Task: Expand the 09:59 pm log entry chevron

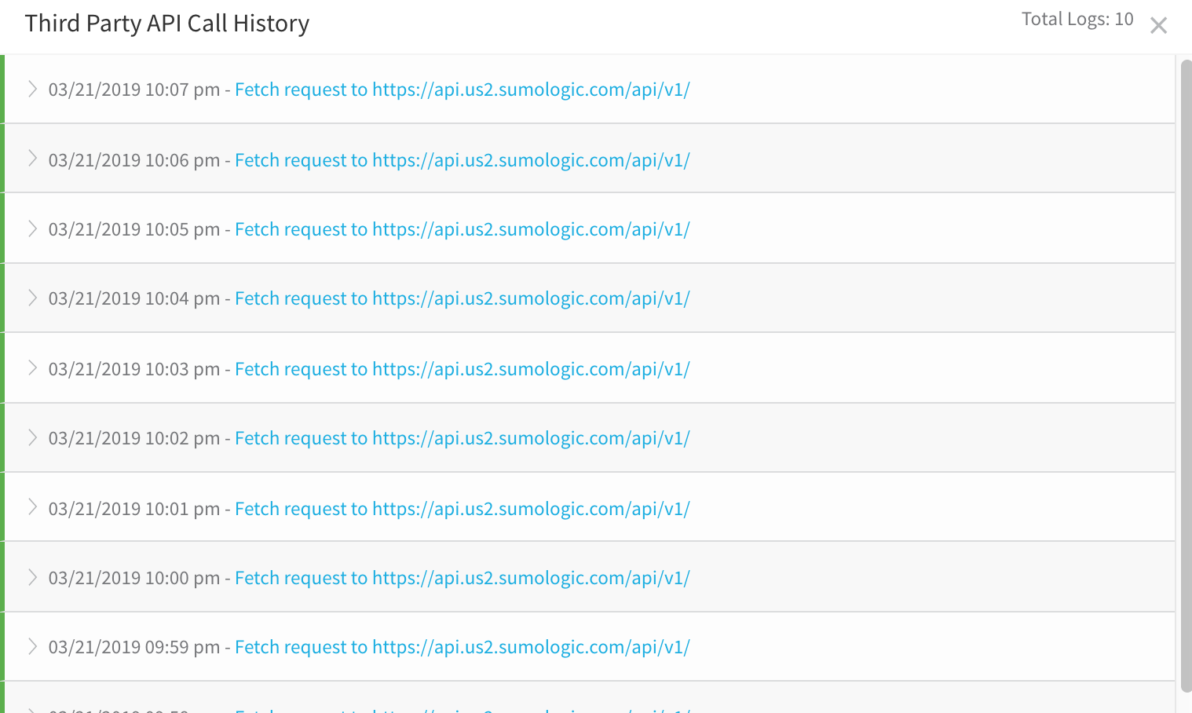Action: (32, 646)
